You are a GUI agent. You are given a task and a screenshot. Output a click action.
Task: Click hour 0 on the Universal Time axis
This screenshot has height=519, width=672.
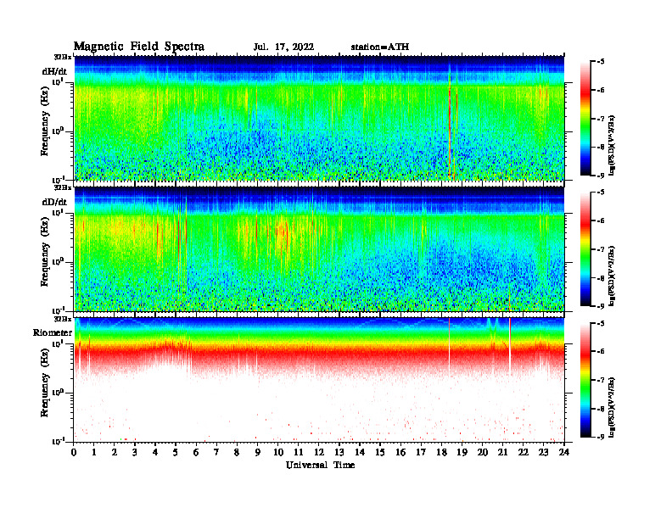(74, 453)
